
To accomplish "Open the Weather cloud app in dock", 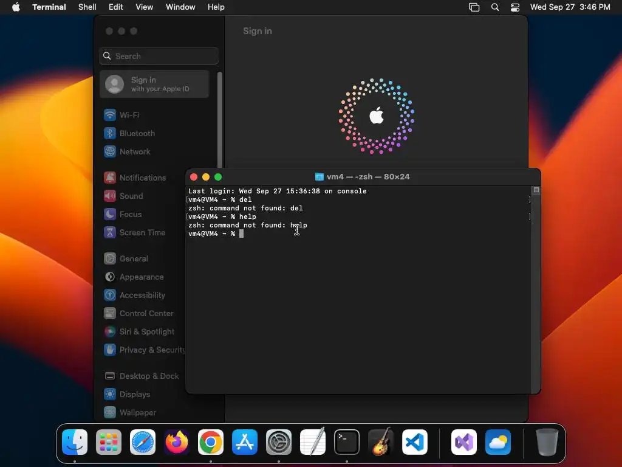I will click(498, 442).
